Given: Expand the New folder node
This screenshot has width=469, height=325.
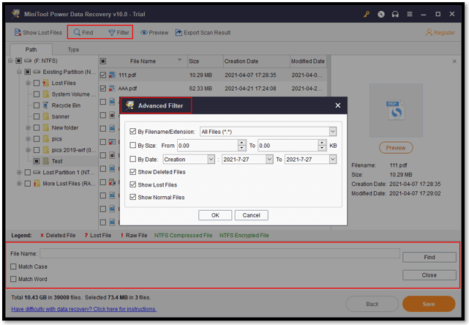Looking at the screenshot, I should click(x=28, y=128).
